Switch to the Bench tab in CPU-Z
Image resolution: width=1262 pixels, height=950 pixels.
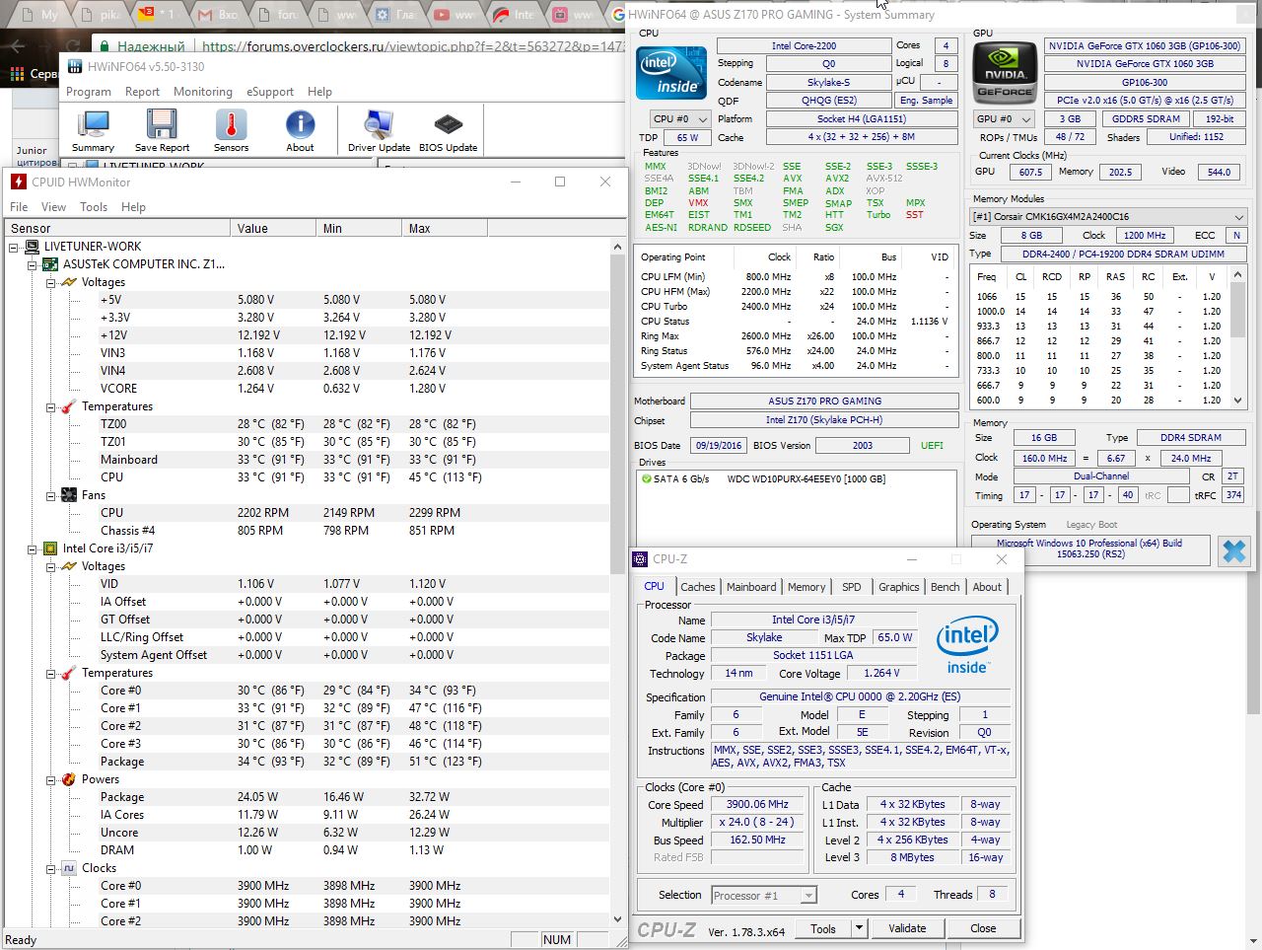click(x=945, y=587)
